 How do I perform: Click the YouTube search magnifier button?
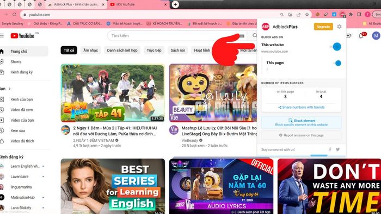click(x=254, y=36)
